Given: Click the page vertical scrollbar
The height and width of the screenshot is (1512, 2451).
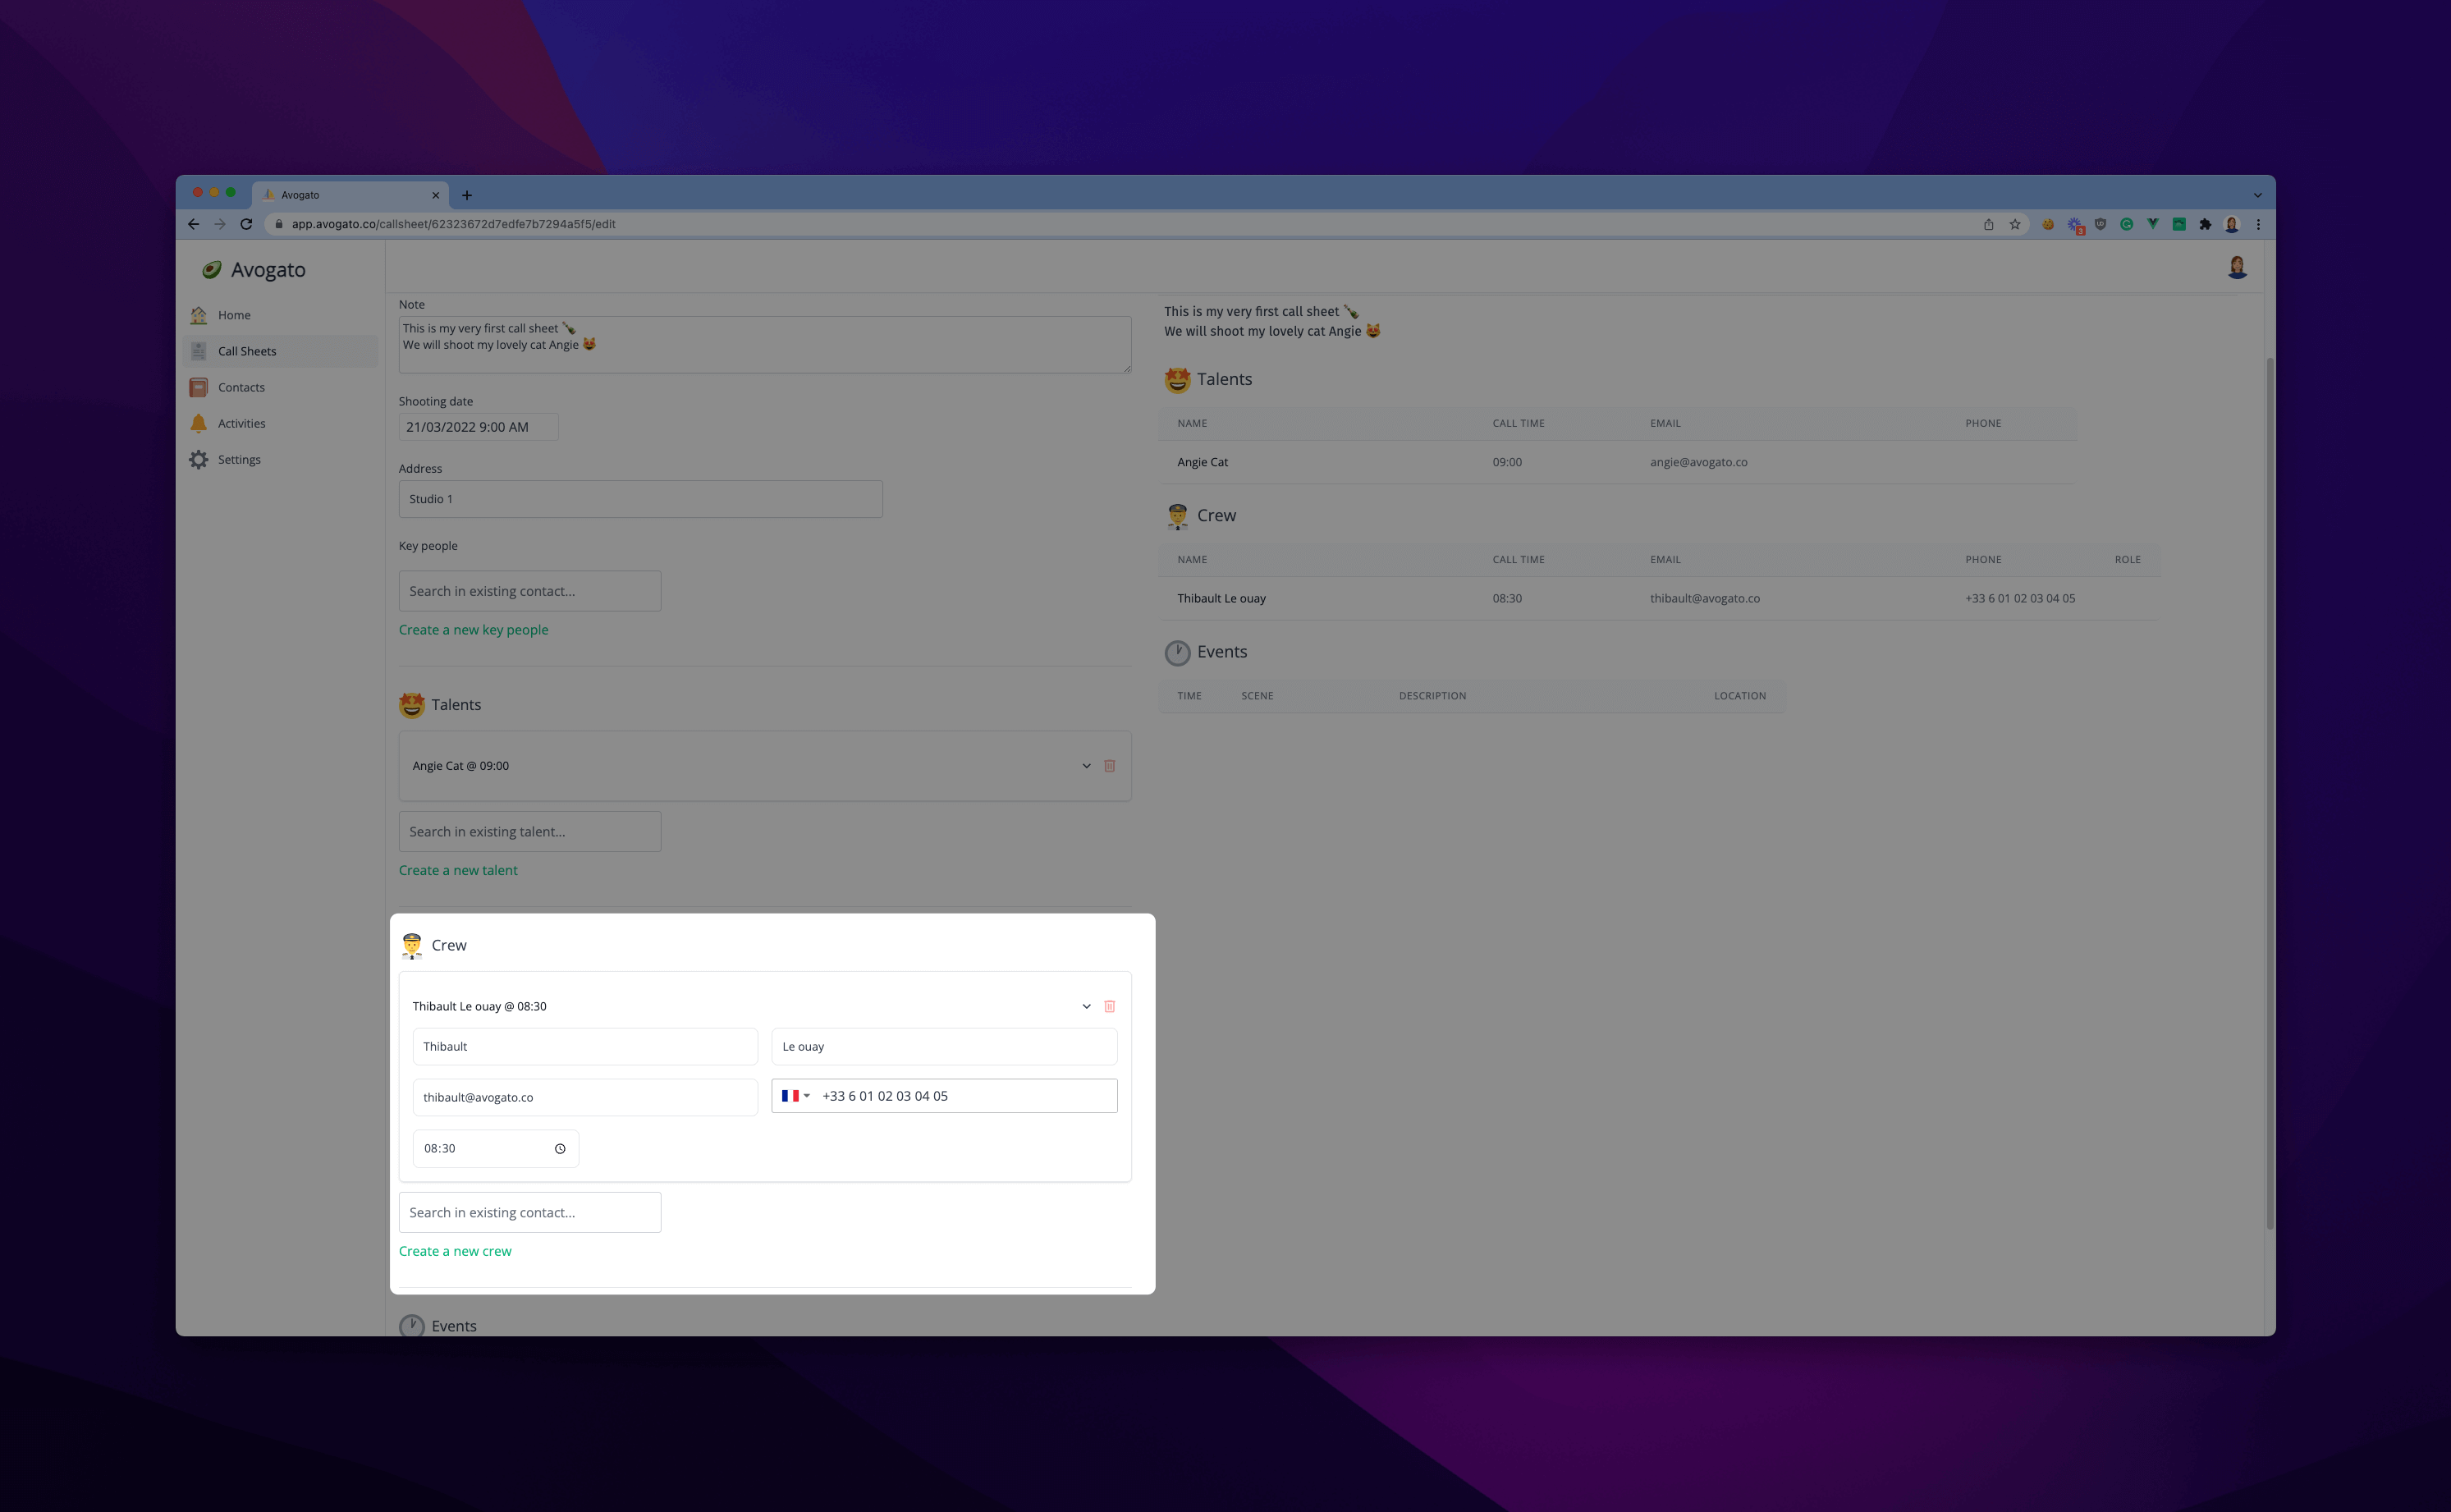Looking at the screenshot, I should [x=2269, y=792].
